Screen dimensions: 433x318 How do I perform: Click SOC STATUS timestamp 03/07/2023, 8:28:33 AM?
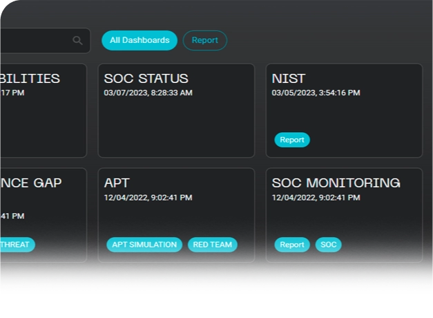pyautogui.click(x=148, y=93)
